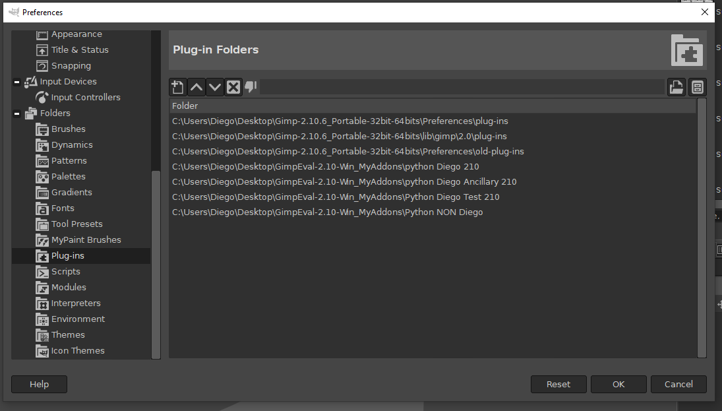This screenshot has width=722, height=411.
Task: Select the old-plug-ins folder row
Action: [x=433, y=152]
